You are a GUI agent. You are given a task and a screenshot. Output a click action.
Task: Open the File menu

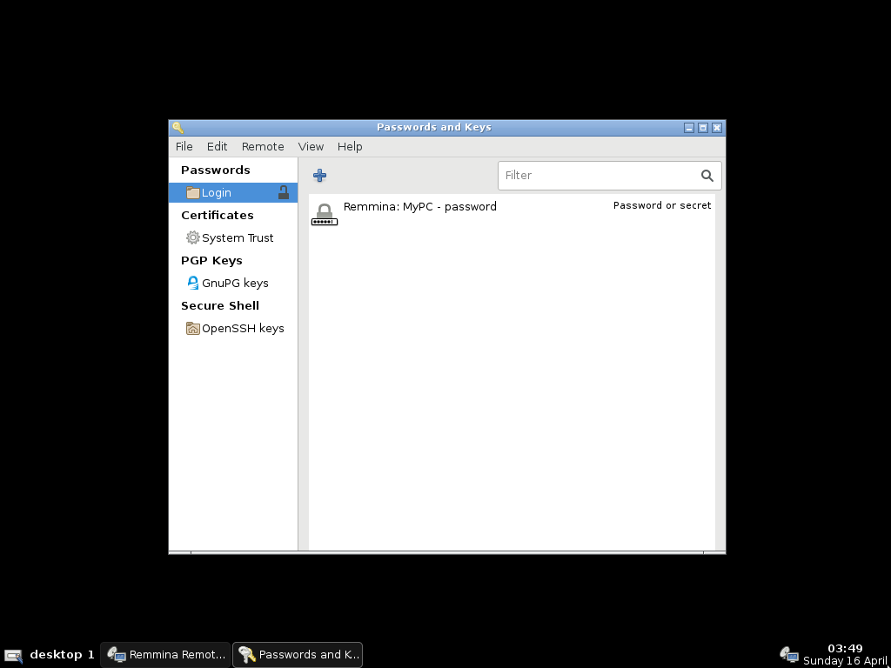(184, 146)
